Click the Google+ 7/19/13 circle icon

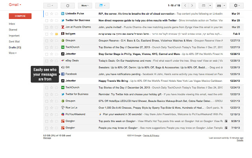[x=226, y=128]
